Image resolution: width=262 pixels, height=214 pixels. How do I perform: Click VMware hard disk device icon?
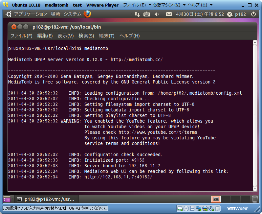180,208
